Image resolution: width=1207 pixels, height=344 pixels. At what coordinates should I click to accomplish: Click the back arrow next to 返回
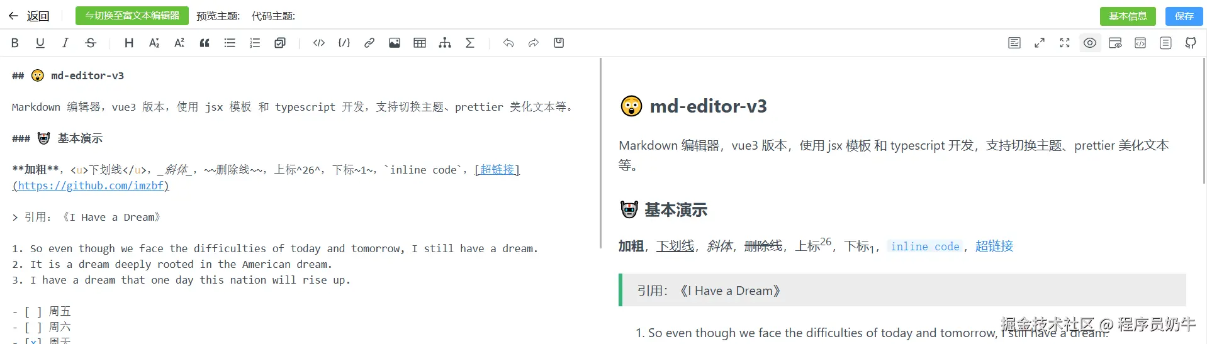tap(13, 16)
